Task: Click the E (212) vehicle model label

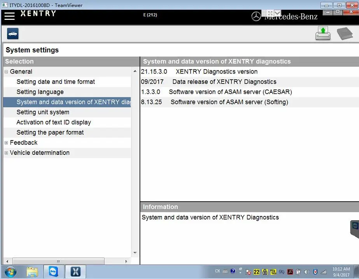Action: tap(150, 15)
